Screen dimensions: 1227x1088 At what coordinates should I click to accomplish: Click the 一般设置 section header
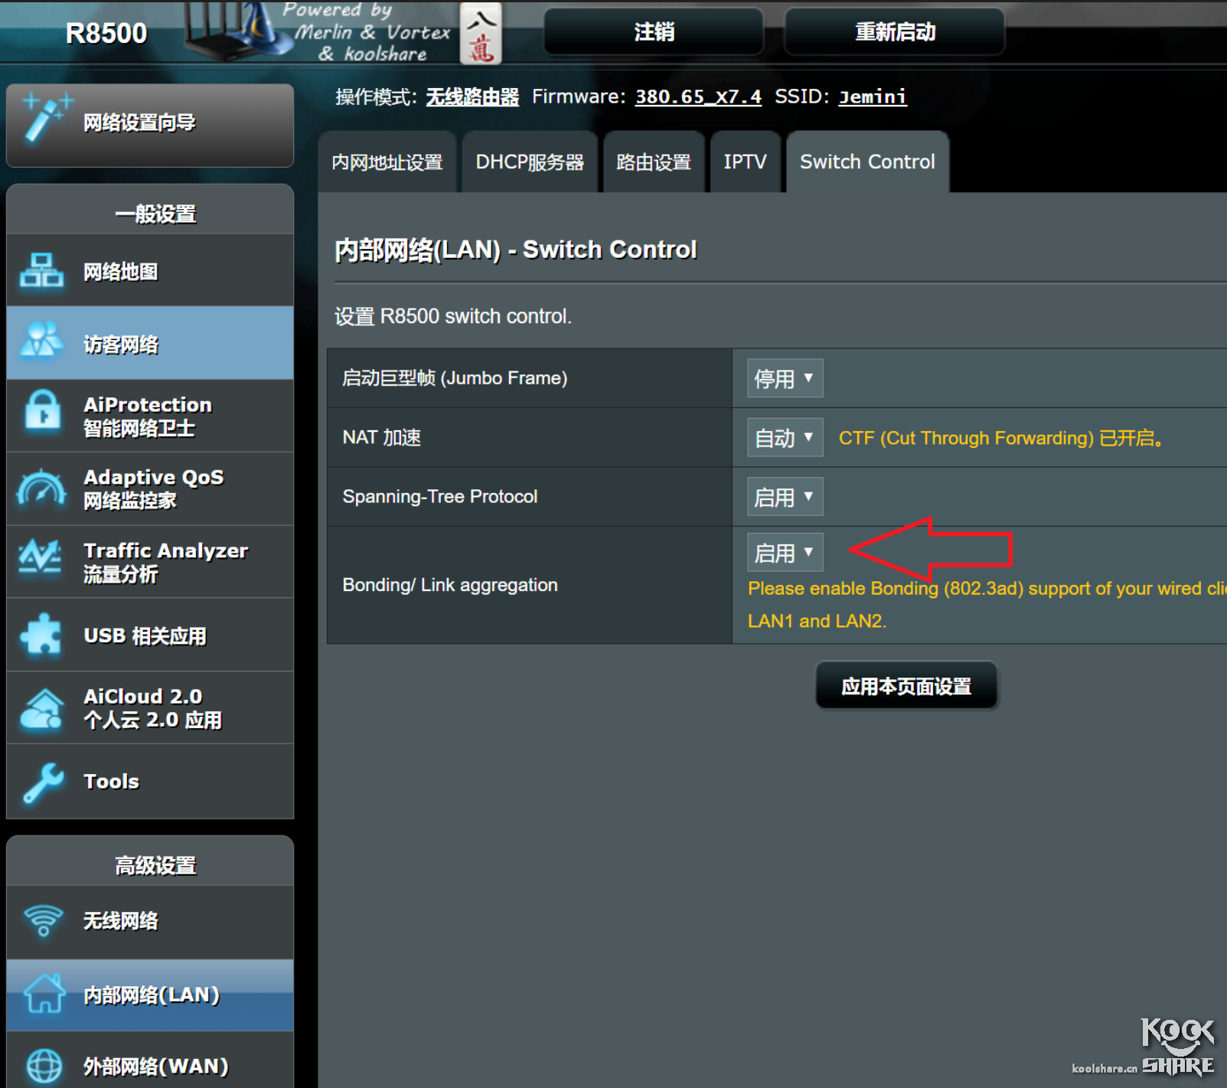point(155,214)
